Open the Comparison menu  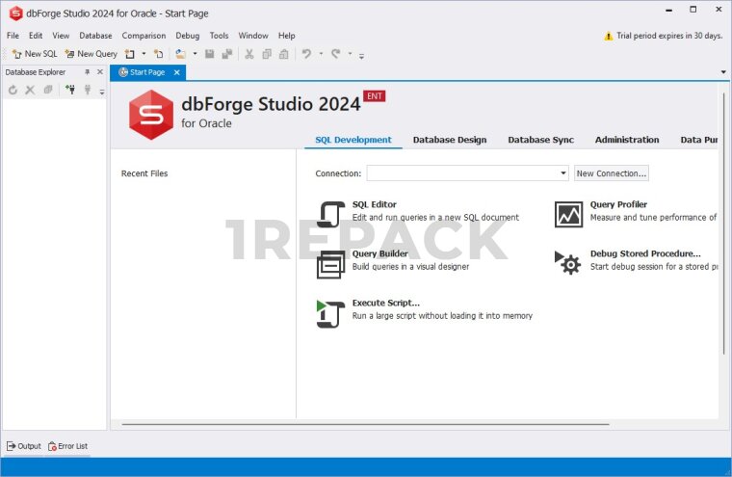(143, 36)
